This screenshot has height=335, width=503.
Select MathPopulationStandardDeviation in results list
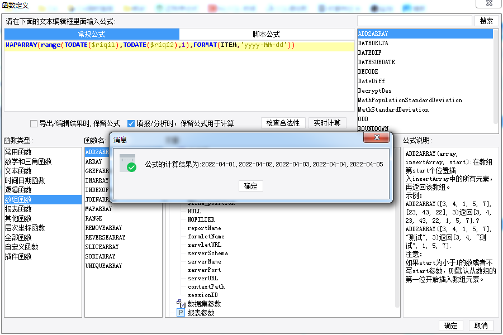[425, 100]
